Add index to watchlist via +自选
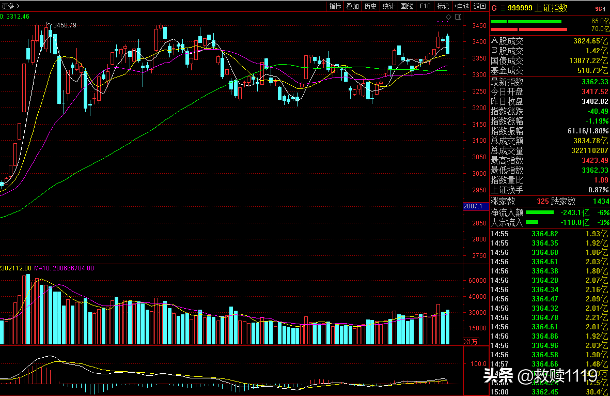The width and height of the screenshot is (610, 396). click(x=461, y=6)
